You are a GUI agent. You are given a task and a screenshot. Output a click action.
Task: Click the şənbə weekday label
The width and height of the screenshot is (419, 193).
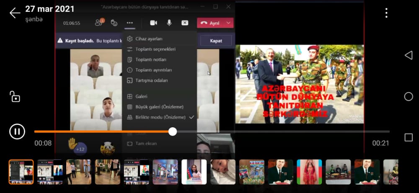coord(34,19)
